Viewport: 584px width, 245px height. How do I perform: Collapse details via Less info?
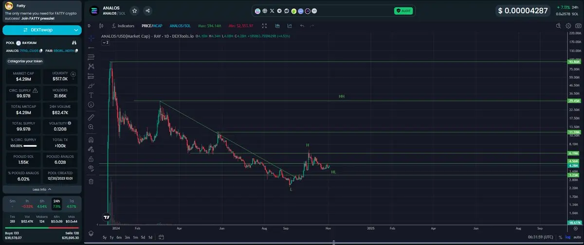click(x=42, y=190)
